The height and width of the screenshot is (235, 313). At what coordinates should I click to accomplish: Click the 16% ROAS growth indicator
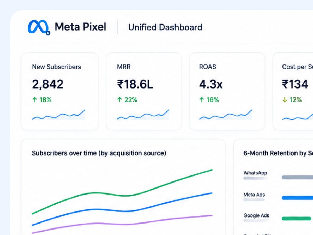209,100
